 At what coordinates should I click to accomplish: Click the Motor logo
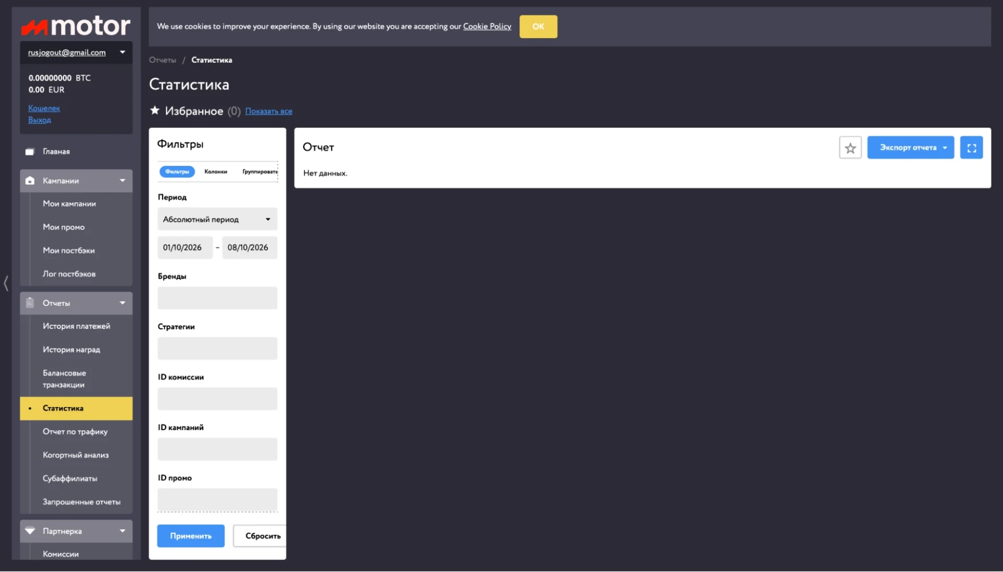coord(76,26)
